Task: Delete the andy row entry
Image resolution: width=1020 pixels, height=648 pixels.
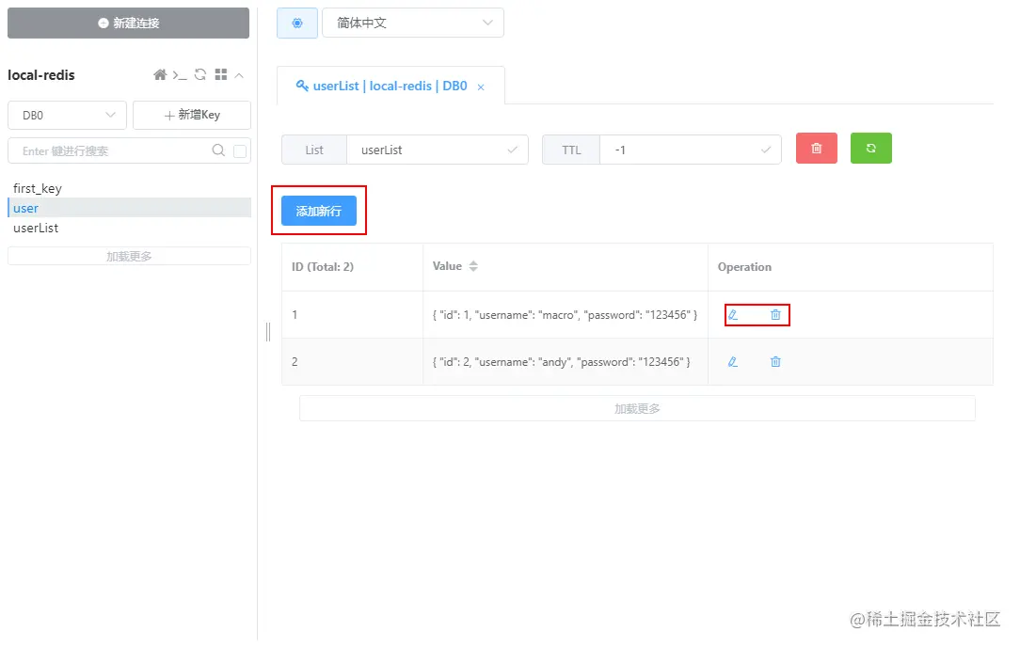Action: pos(775,362)
